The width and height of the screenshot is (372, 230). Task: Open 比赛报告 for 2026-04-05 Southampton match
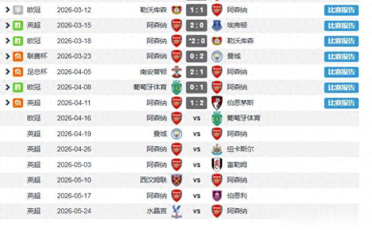341,72
